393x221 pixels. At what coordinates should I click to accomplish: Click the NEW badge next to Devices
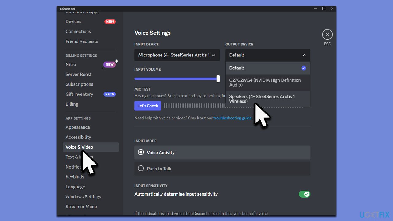(x=110, y=21)
